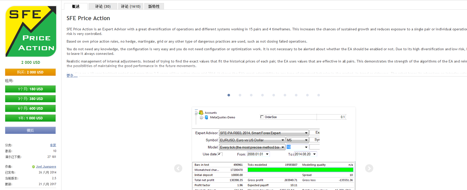467x190 pixels.
Task: Open the To date 2014.08.20 dropdown
Action: [305, 154]
